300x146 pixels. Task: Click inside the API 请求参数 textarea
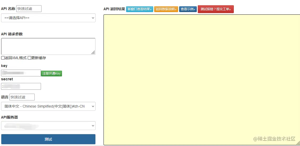48,46
